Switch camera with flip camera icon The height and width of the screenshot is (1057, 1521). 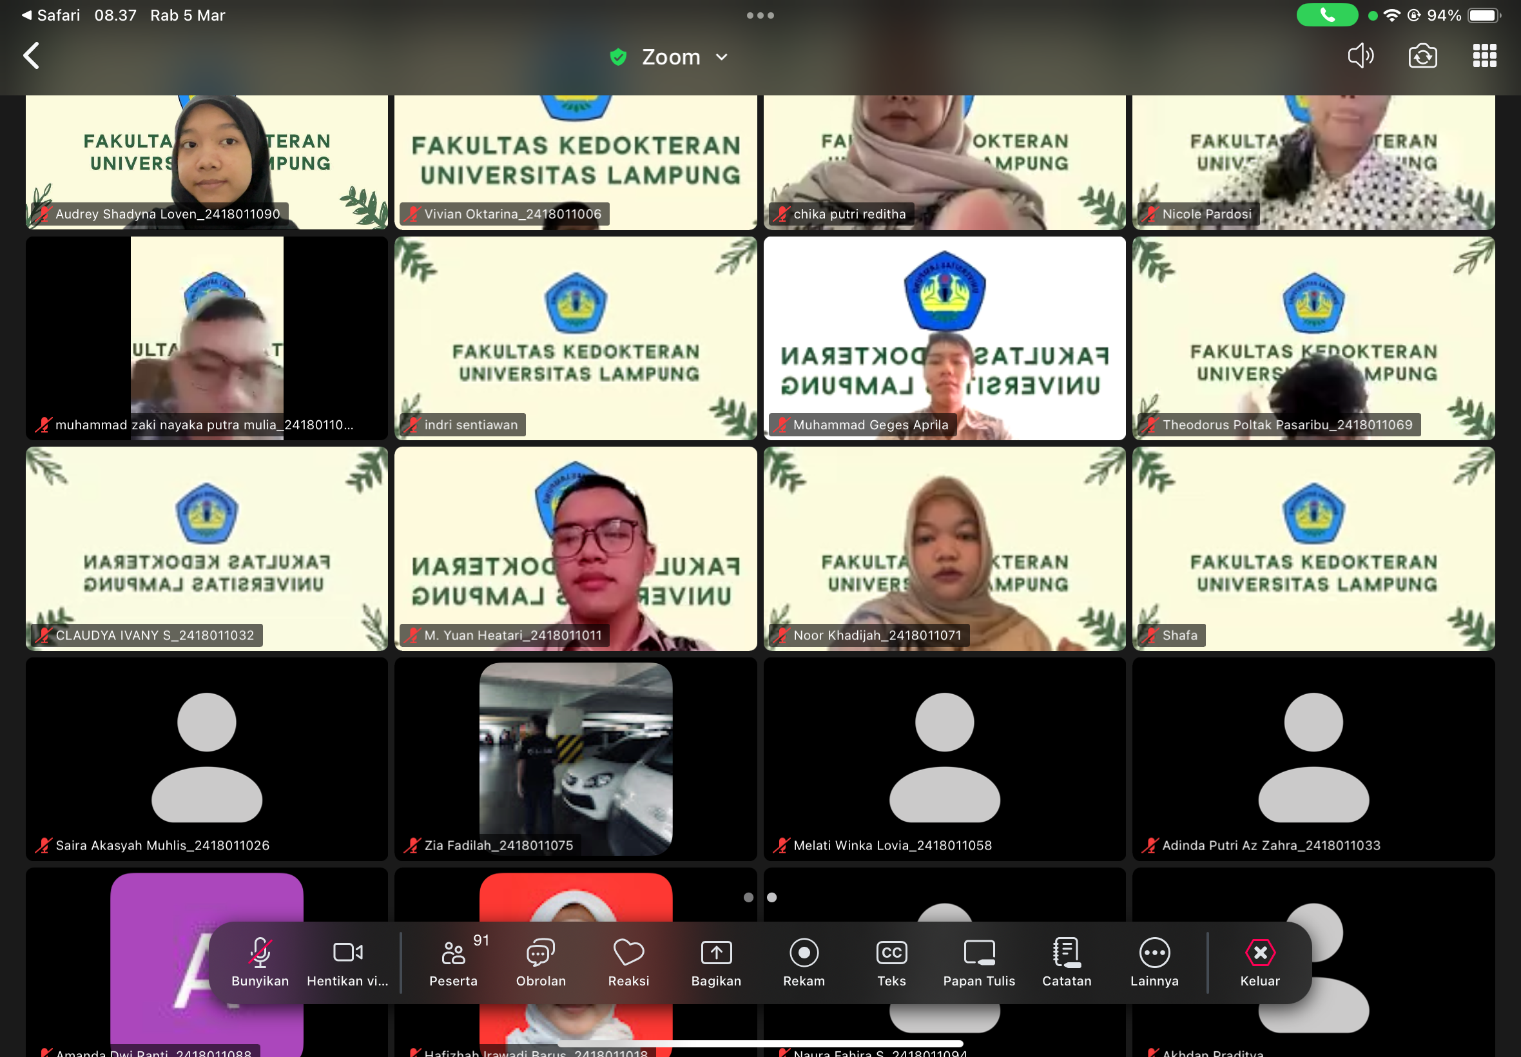pyautogui.click(x=1422, y=55)
